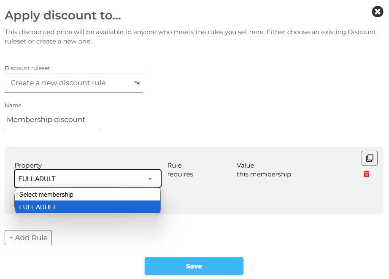Choose the Select membership option
Viewport: 389px width, 279px height.
[88, 194]
